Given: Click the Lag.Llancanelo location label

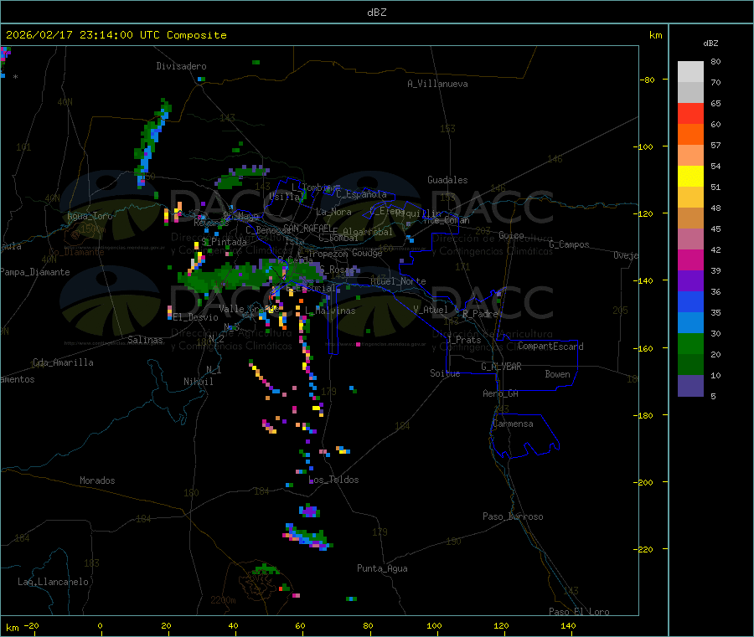Looking at the screenshot, I should pos(53,582).
